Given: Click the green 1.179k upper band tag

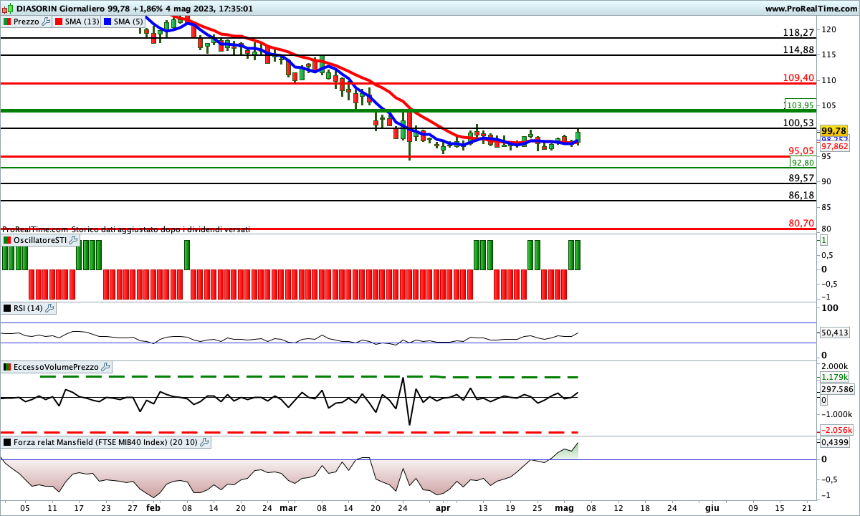Looking at the screenshot, I should (x=835, y=377).
